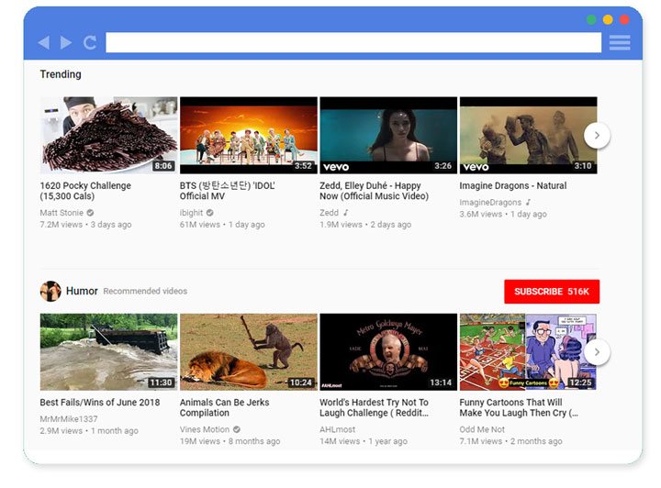Click '14M views • 1 year ago' text

coord(364,441)
